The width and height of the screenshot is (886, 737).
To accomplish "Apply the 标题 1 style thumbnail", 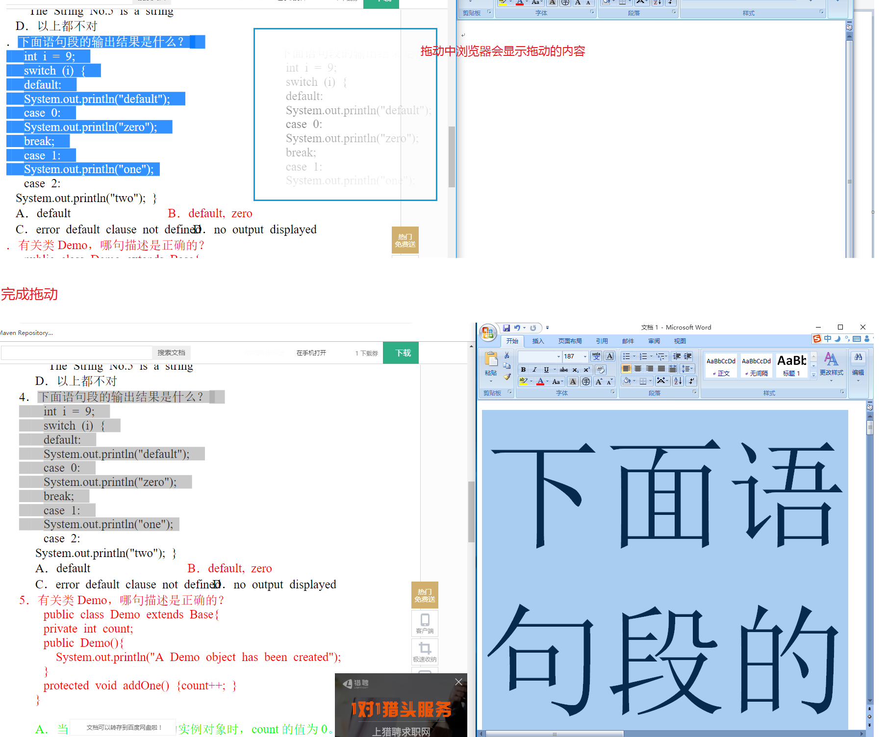I will pos(791,365).
